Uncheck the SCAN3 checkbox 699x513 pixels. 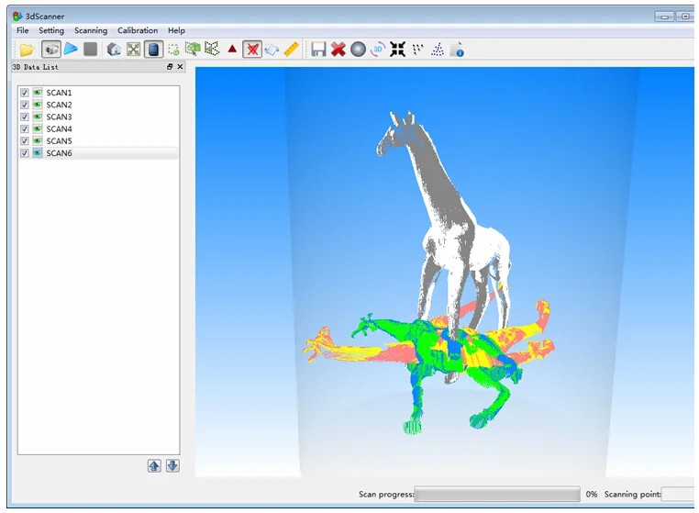(x=25, y=117)
